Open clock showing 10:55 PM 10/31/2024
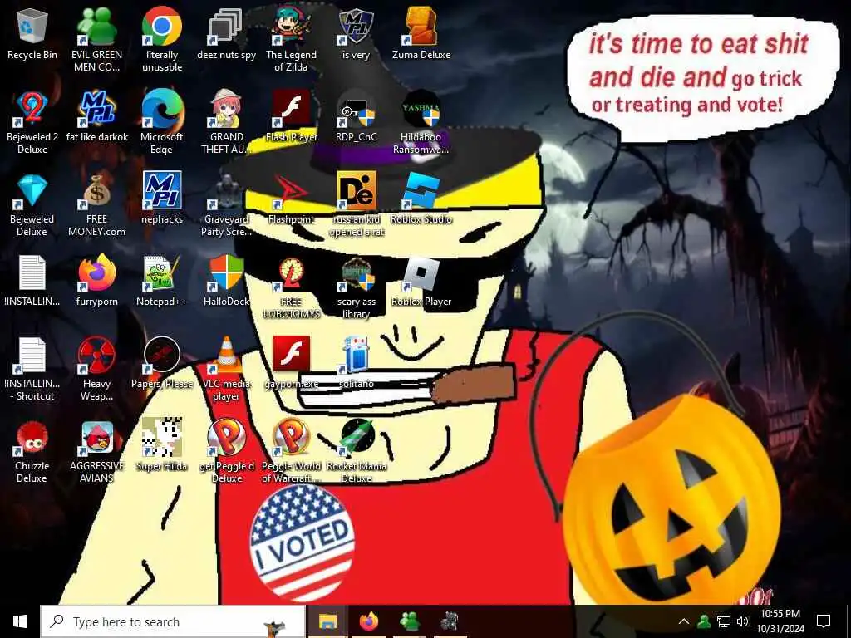851x638 pixels. click(780, 621)
